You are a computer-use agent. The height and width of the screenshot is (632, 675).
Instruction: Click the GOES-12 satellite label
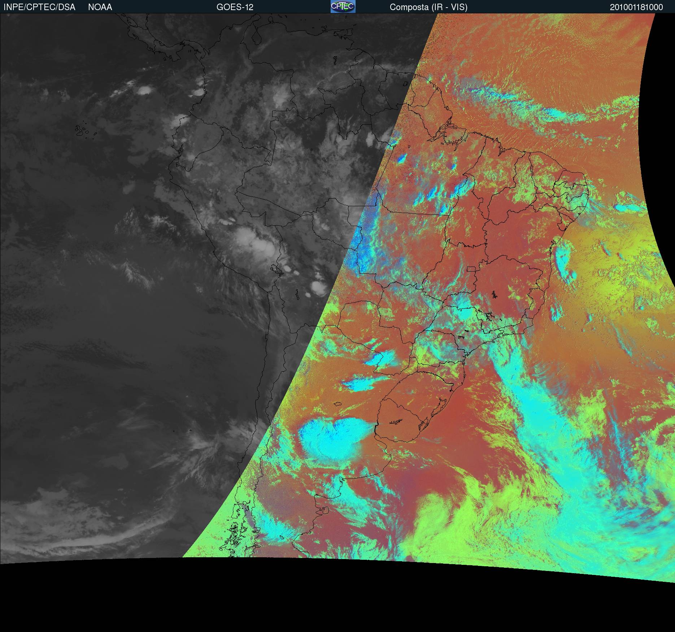[235, 7]
